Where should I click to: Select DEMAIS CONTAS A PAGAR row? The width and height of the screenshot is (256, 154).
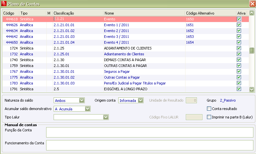pyautogui.click(x=125, y=60)
